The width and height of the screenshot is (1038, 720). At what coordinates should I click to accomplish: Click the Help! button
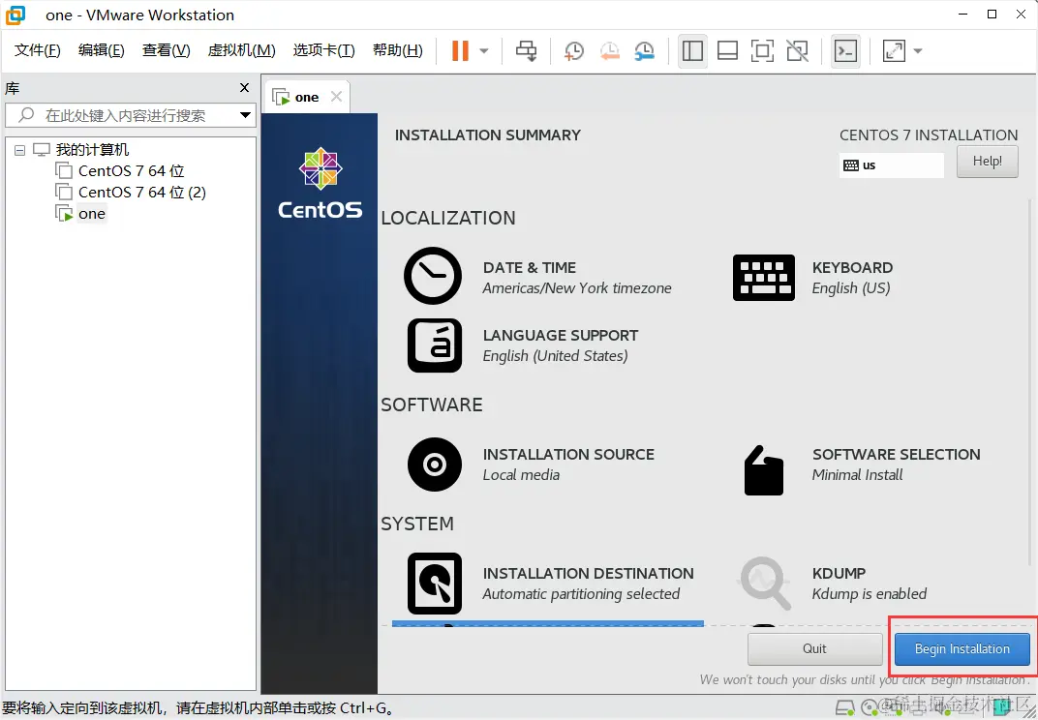(x=987, y=162)
